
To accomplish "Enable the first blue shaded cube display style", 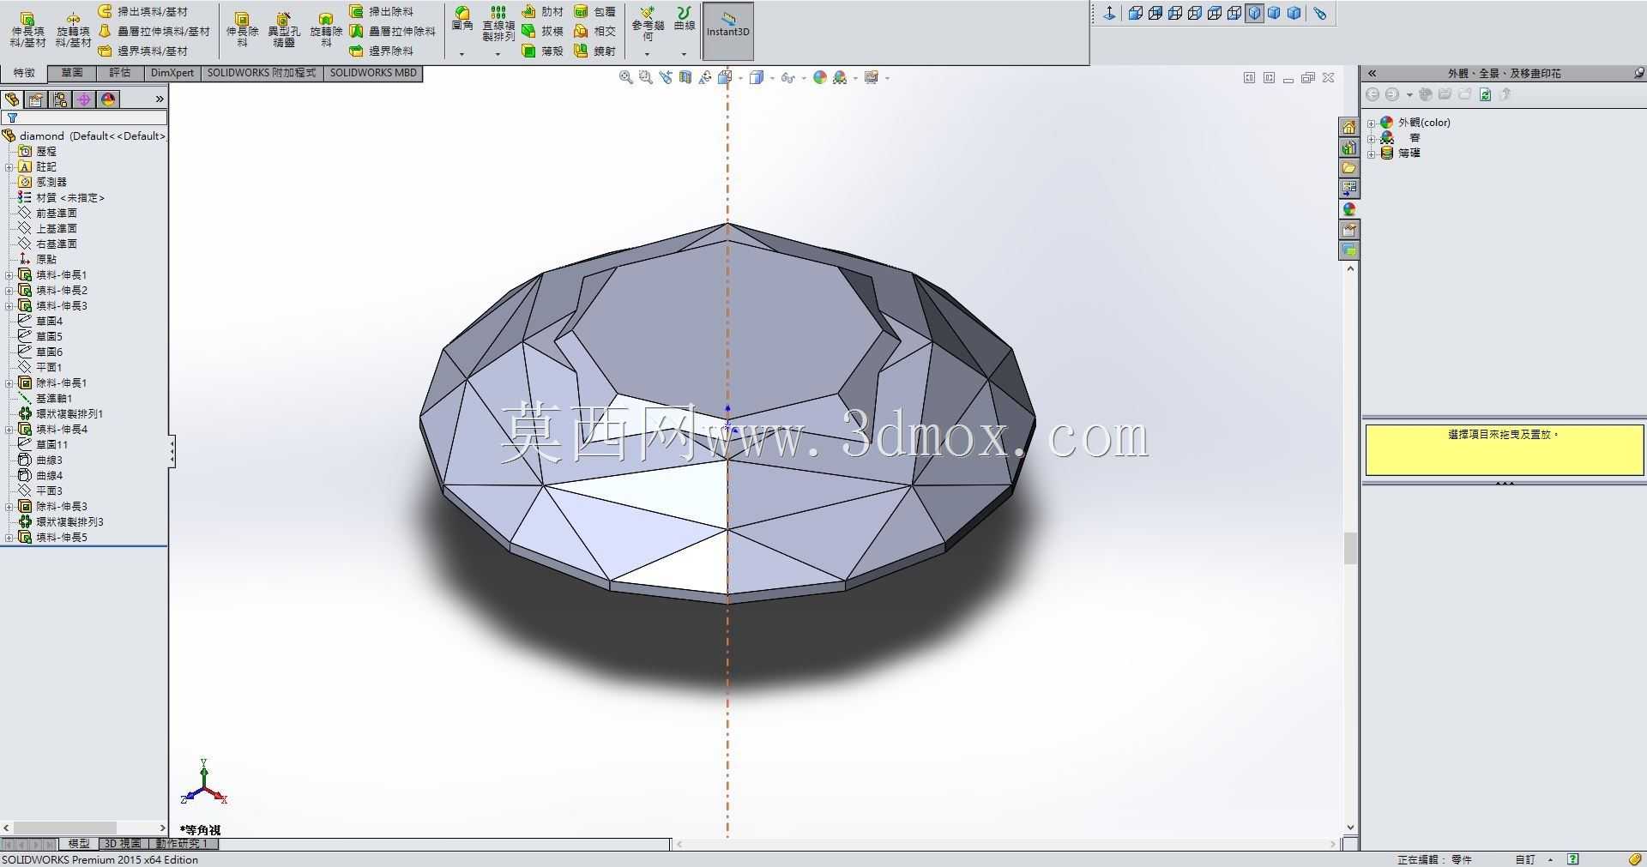I will 1136,13.
